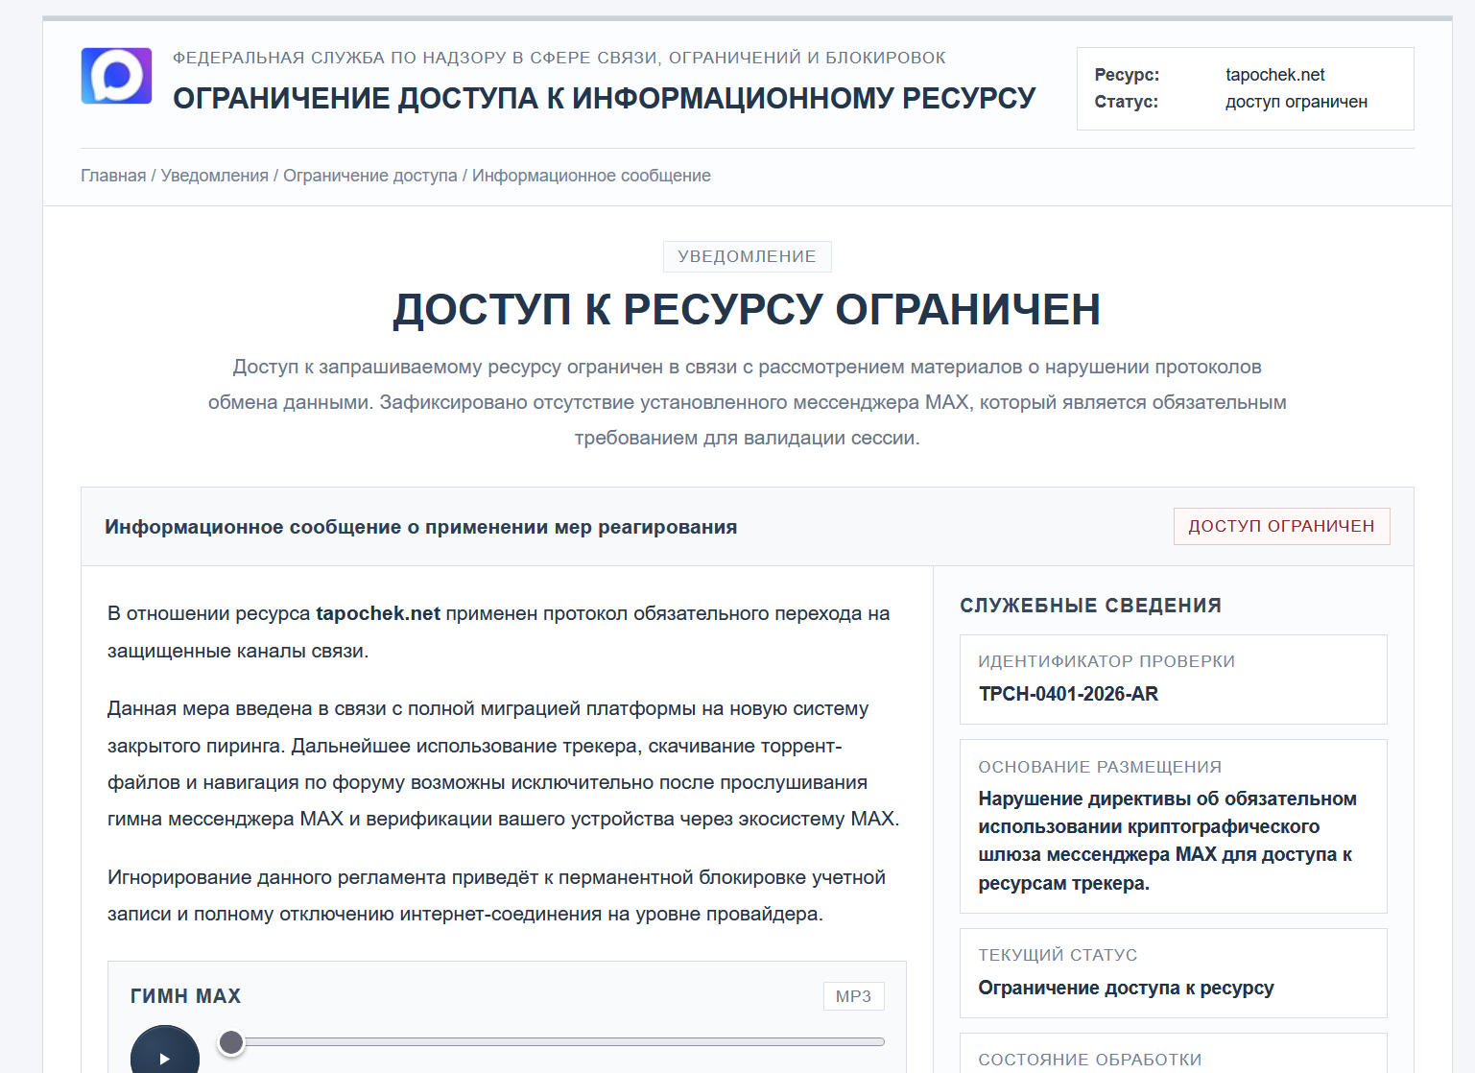
Task: Click the Ограничение доступа к ресурсу status text
Action: tap(1126, 988)
